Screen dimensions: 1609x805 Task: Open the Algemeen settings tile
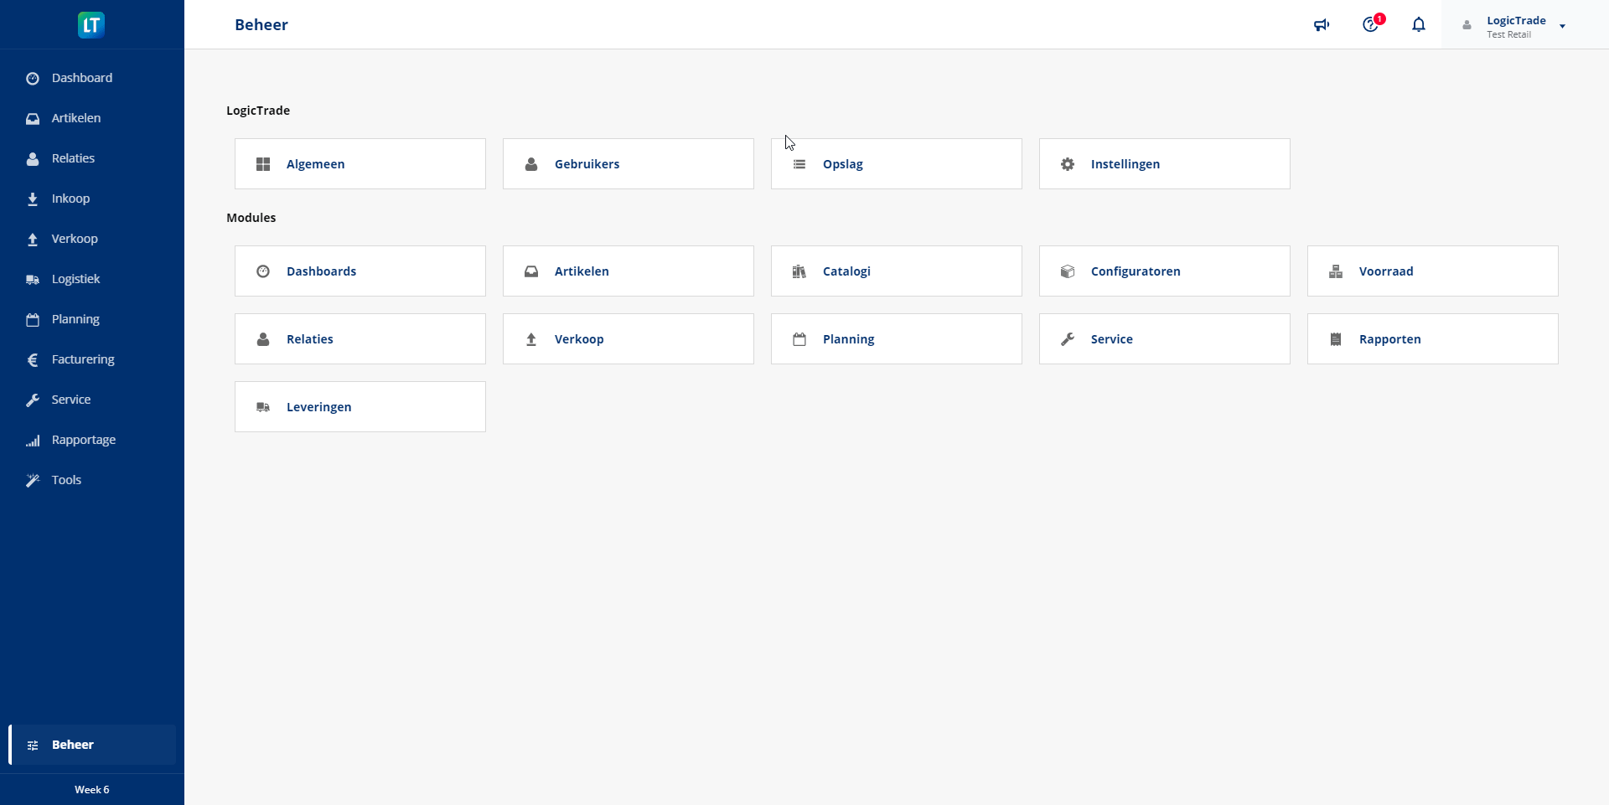(x=360, y=164)
